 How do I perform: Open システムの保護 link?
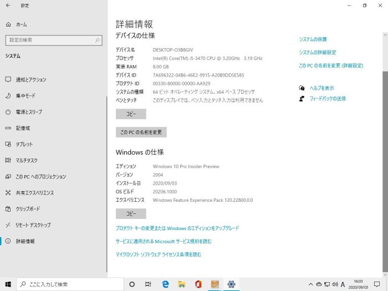[x=313, y=39]
